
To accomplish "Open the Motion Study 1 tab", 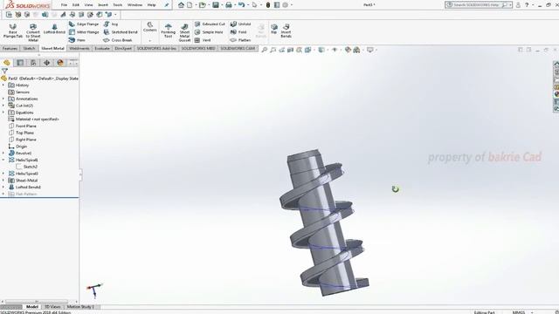I will [80, 306].
